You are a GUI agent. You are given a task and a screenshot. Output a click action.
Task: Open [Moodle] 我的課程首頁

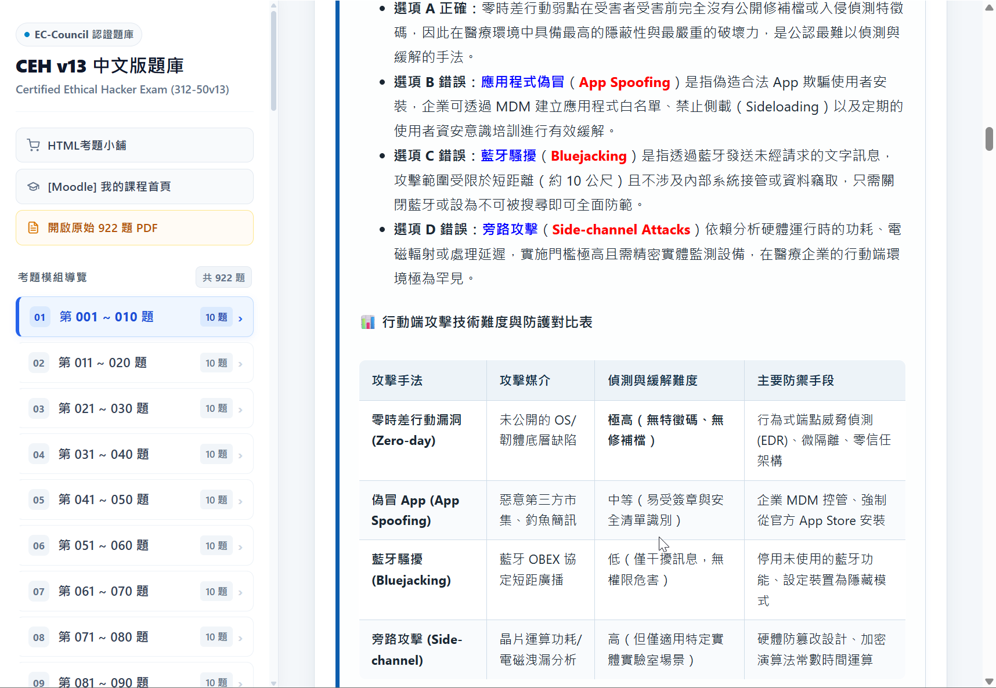tap(135, 186)
